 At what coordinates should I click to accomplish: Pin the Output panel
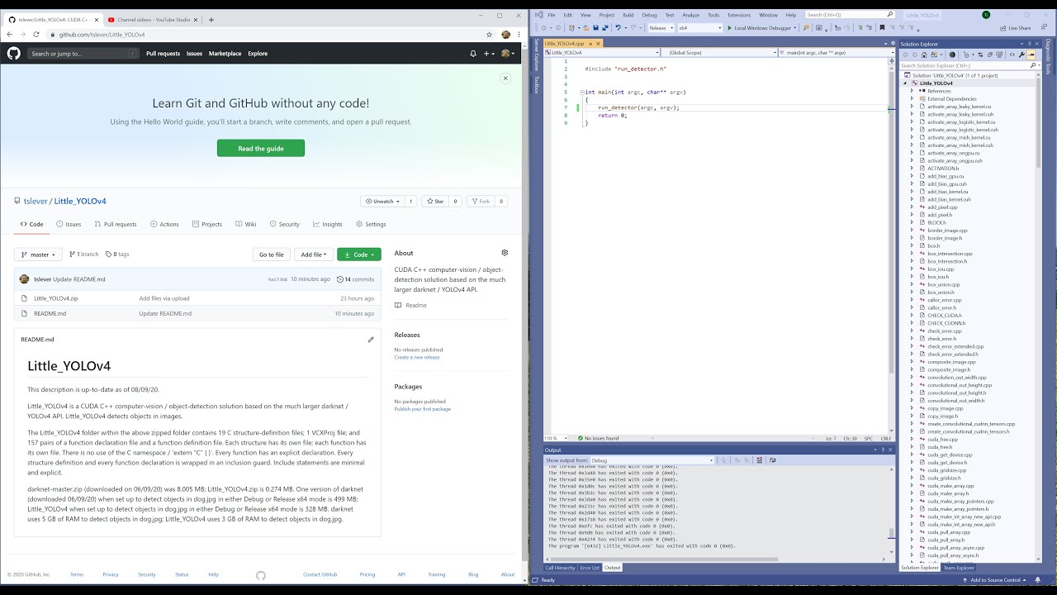pyautogui.click(x=883, y=450)
